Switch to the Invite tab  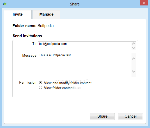tap(18, 14)
